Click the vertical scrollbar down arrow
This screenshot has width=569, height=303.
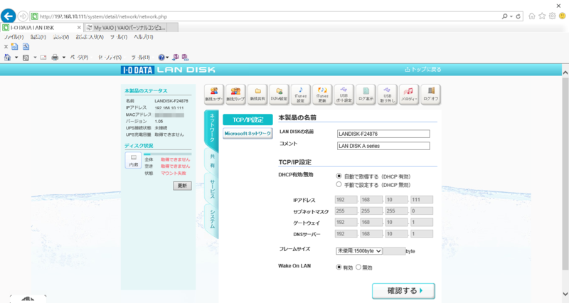[x=565, y=294]
